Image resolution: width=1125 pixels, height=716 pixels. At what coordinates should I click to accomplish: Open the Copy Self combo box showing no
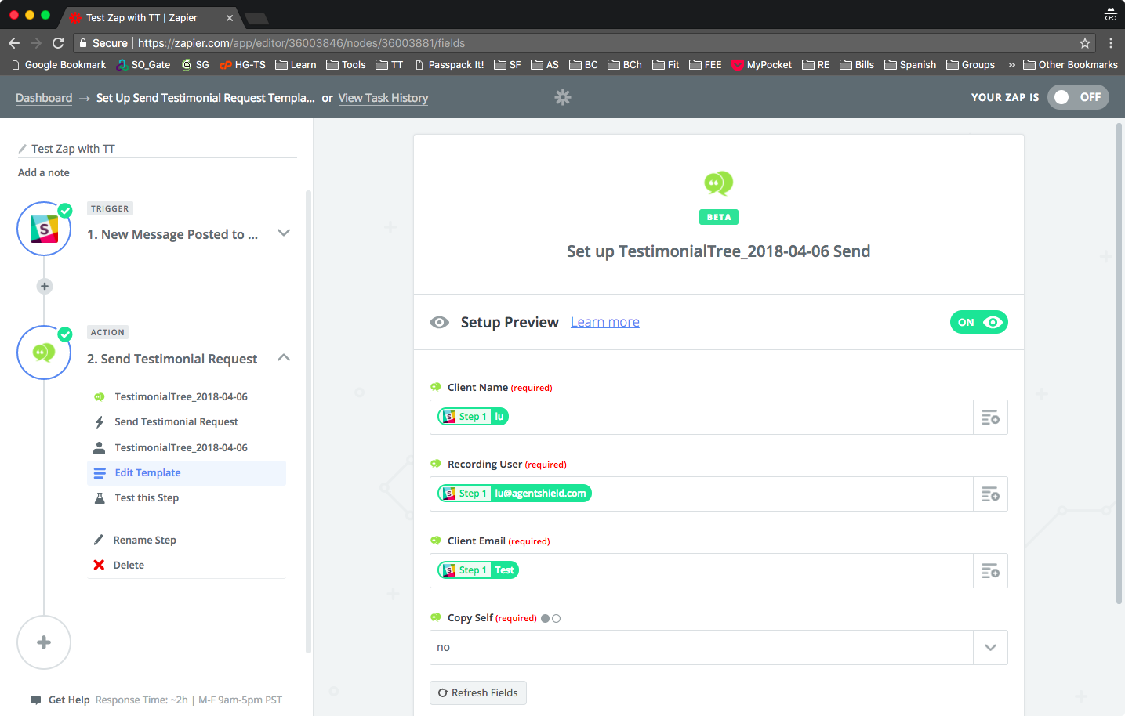point(719,648)
